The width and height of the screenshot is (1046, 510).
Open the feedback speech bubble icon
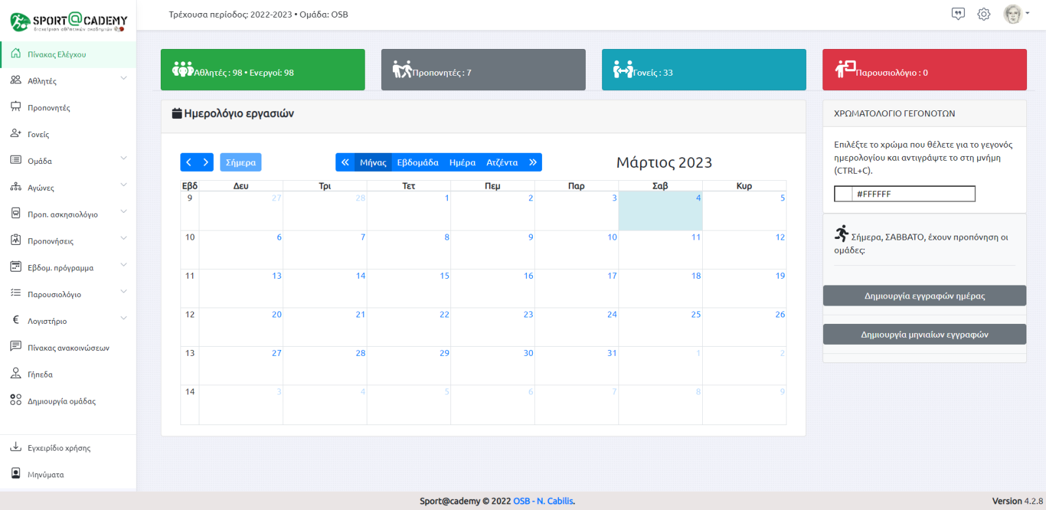click(958, 14)
